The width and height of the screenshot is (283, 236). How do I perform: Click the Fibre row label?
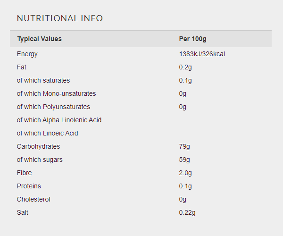pos(24,173)
